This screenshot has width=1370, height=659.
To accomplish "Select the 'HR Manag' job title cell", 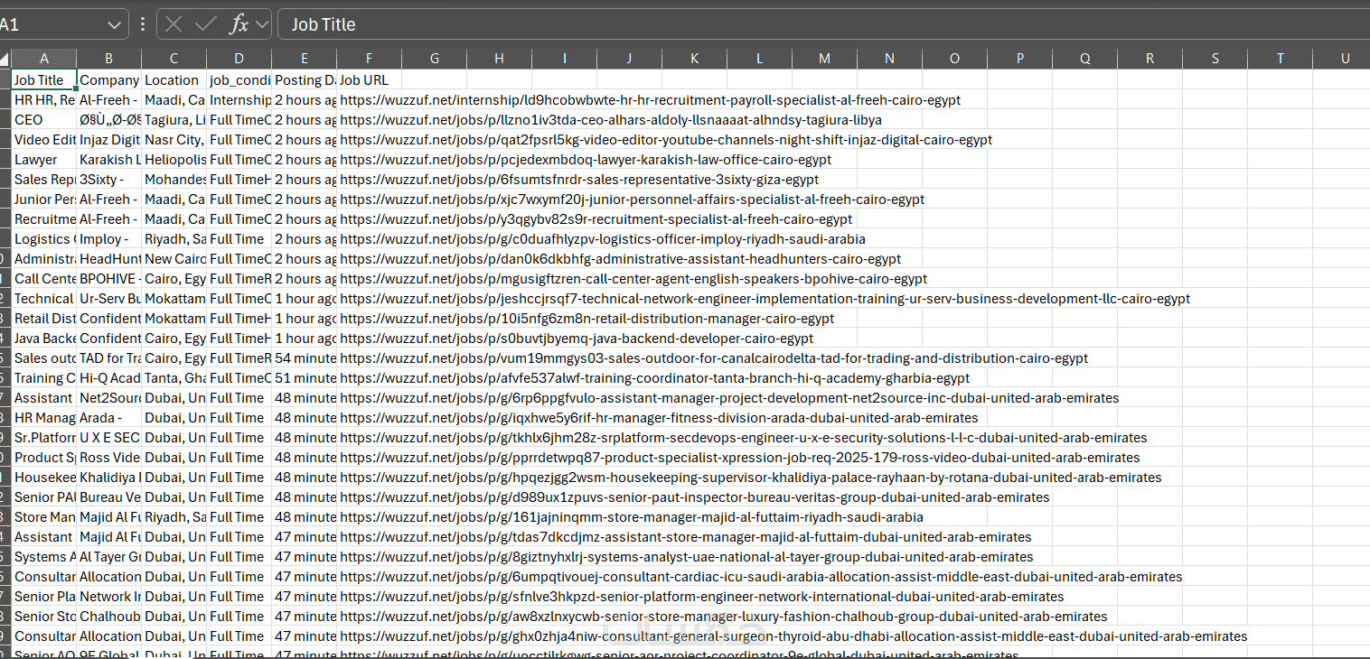I will point(44,417).
